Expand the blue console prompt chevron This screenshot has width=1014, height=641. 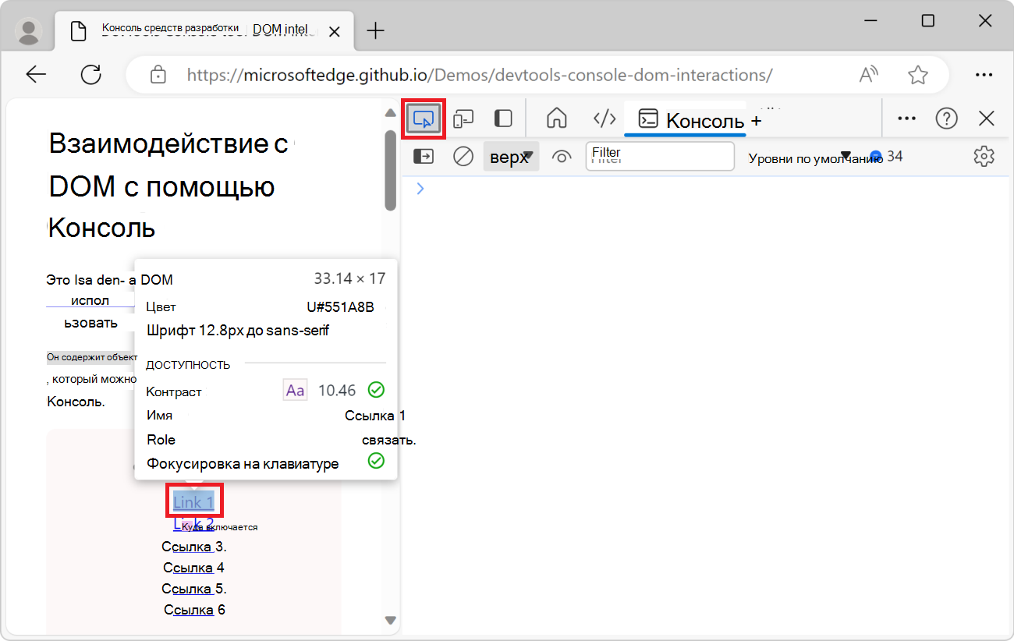(x=420, y=188)
